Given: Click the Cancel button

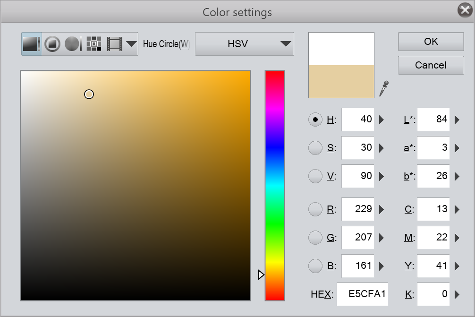Looking at the screenshot, I should point(431,65).
